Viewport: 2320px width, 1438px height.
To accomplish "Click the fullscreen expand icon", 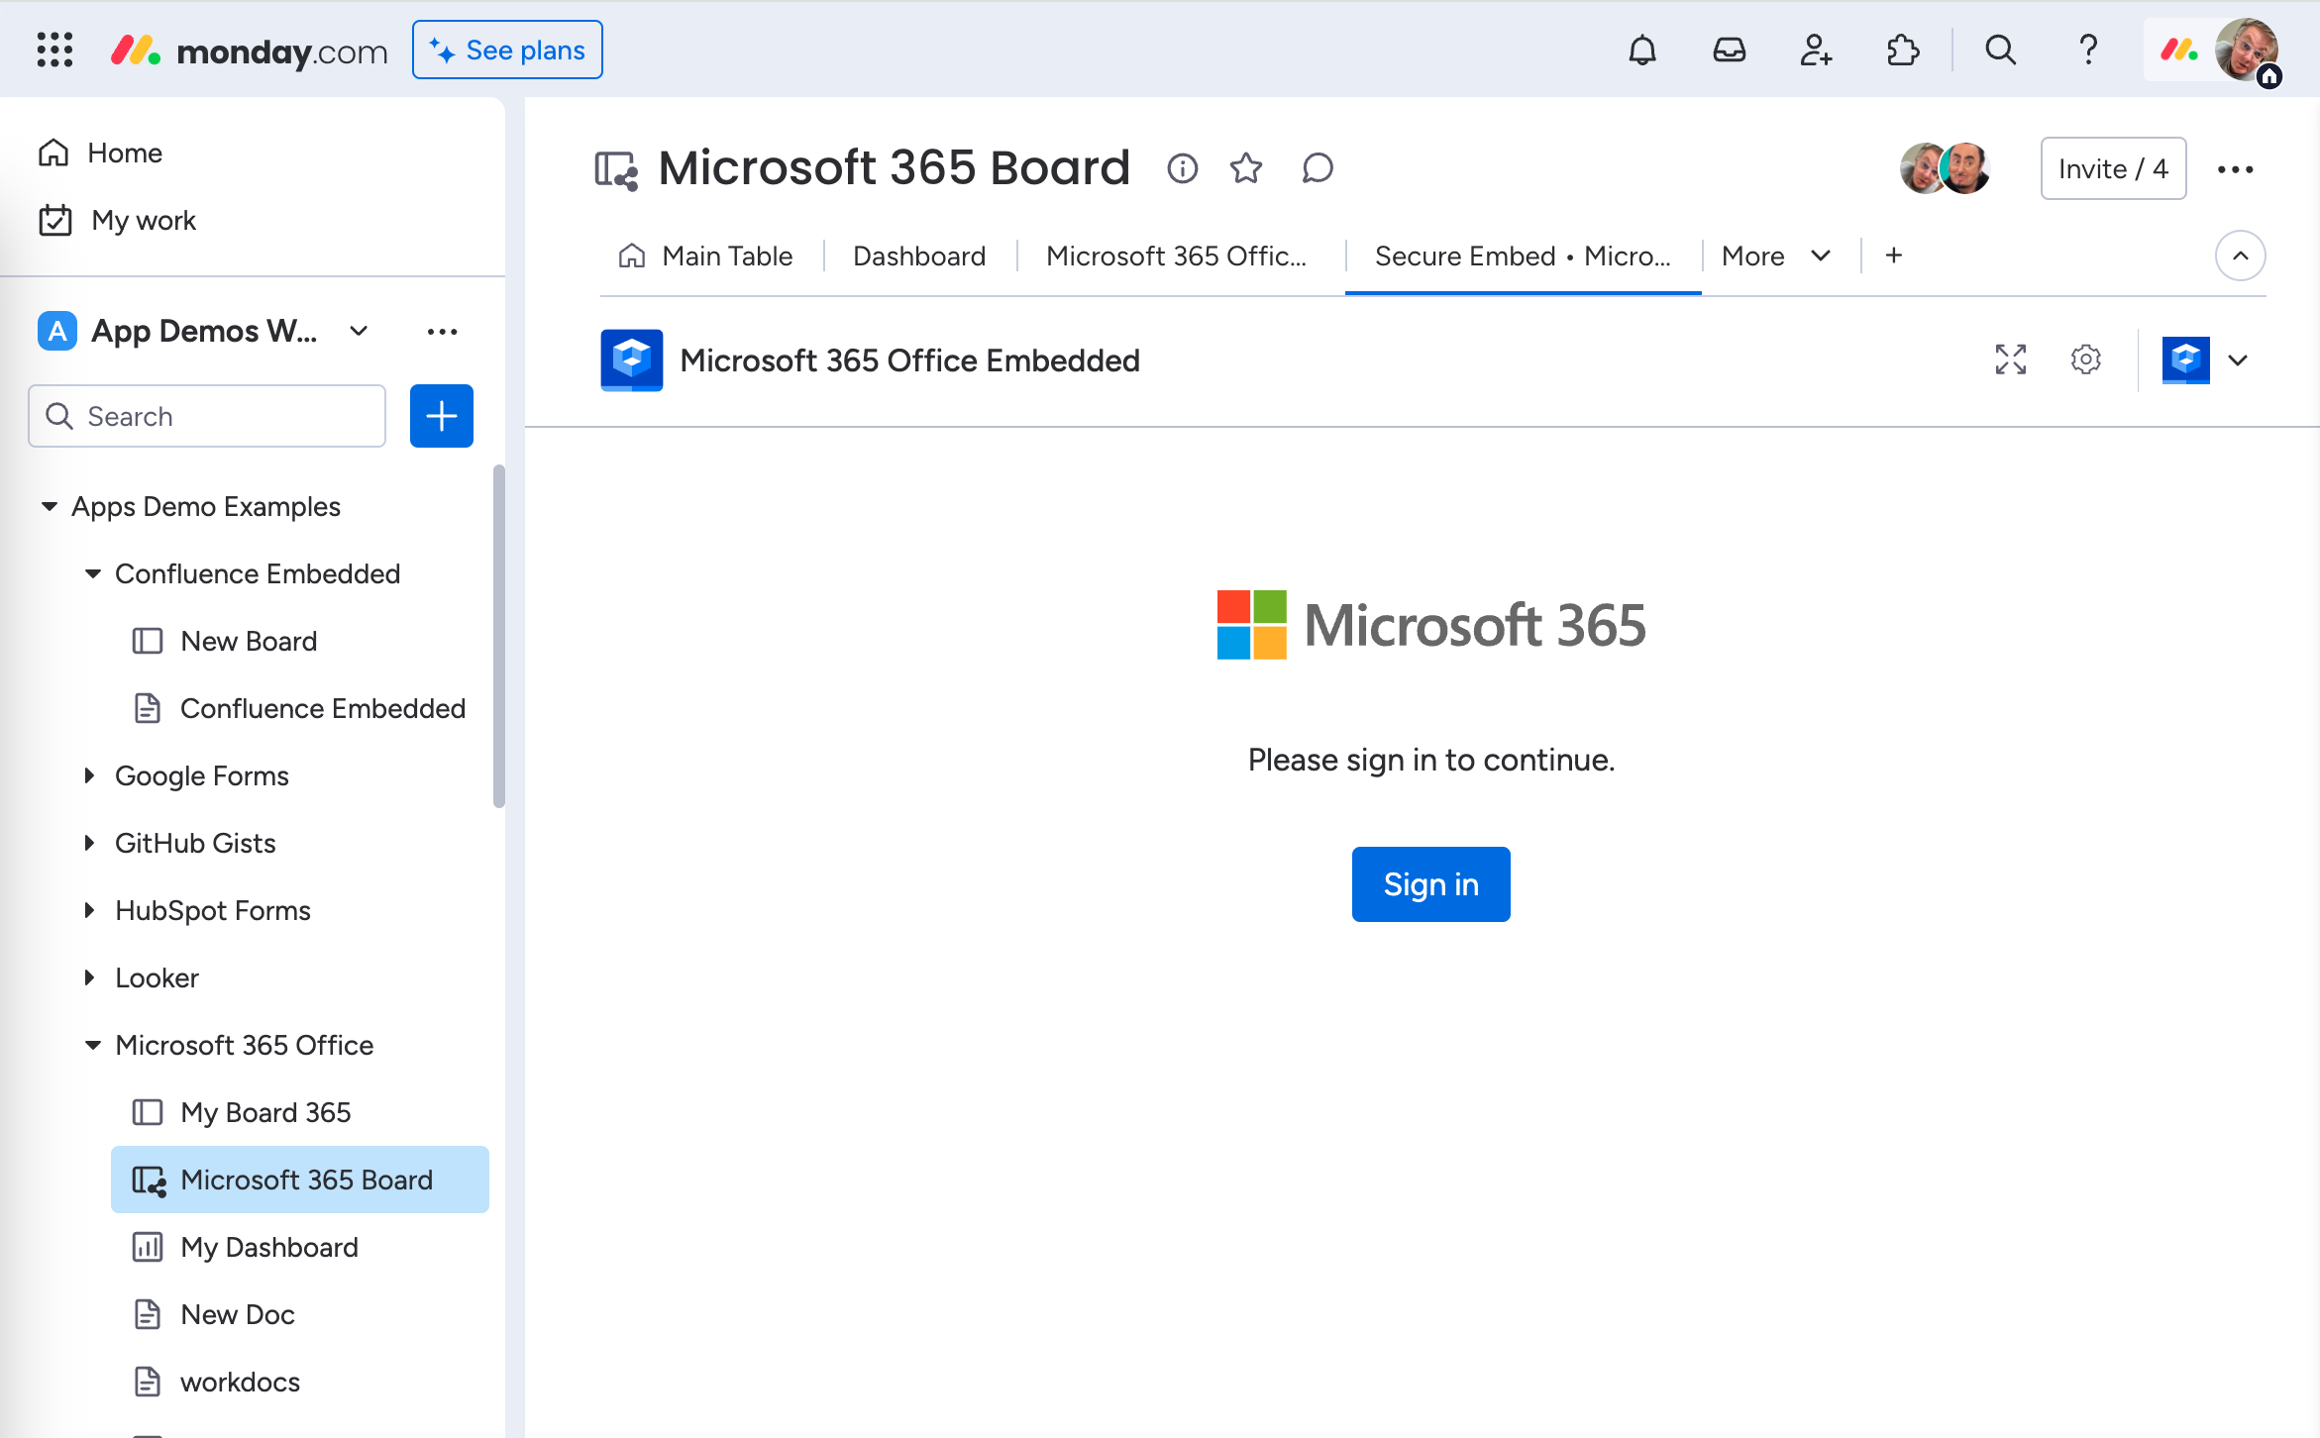I will (x=2012, y=358).
